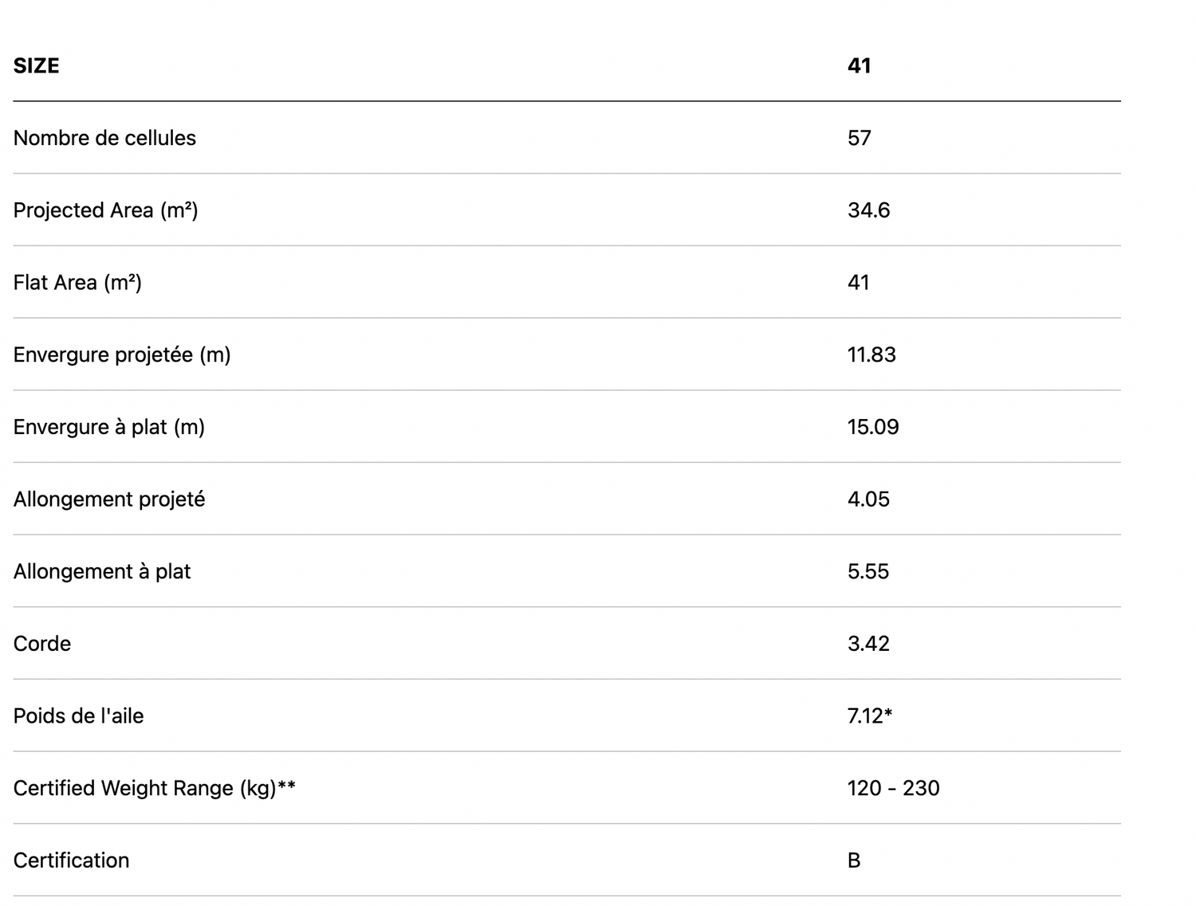Click the Corde row label
Image resolution: width=1196 pixels, height=905 pixels.
click(42, 644)
